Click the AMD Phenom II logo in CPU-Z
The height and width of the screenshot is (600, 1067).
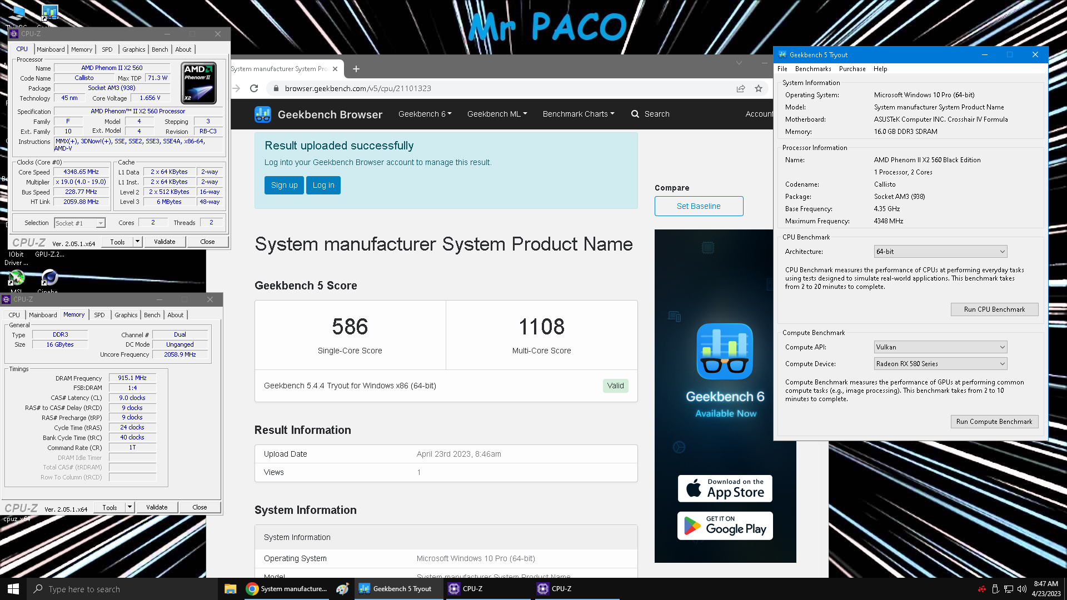[199, 83]
